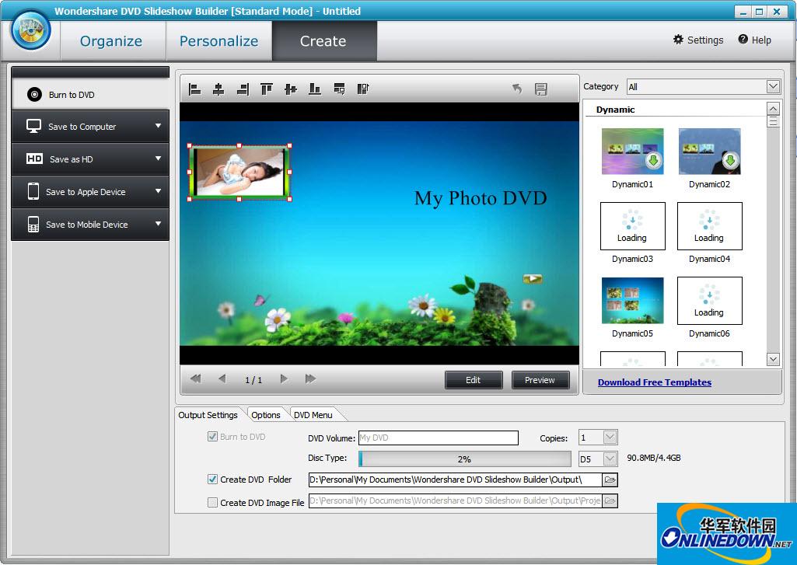Select the Dynamic05 template thumbnail
This screenshot has height=565, width=797.
632,301
